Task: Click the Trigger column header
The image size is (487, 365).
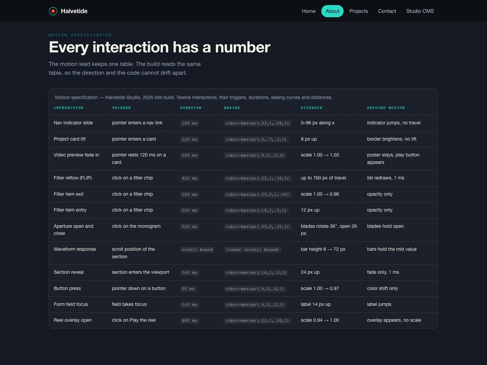Action: 121,108
